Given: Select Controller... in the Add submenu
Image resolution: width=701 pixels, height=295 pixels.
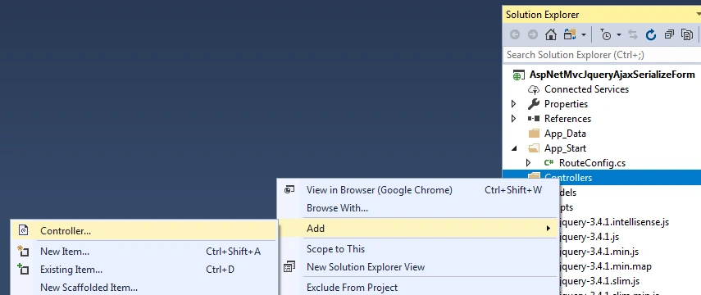Looking at the screenshot, I should pos(143,231).
